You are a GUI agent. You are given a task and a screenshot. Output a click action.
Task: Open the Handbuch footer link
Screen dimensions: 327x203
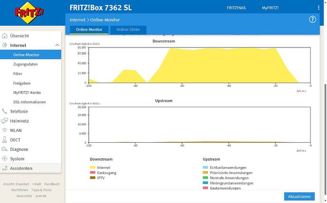tap(52, 184)
